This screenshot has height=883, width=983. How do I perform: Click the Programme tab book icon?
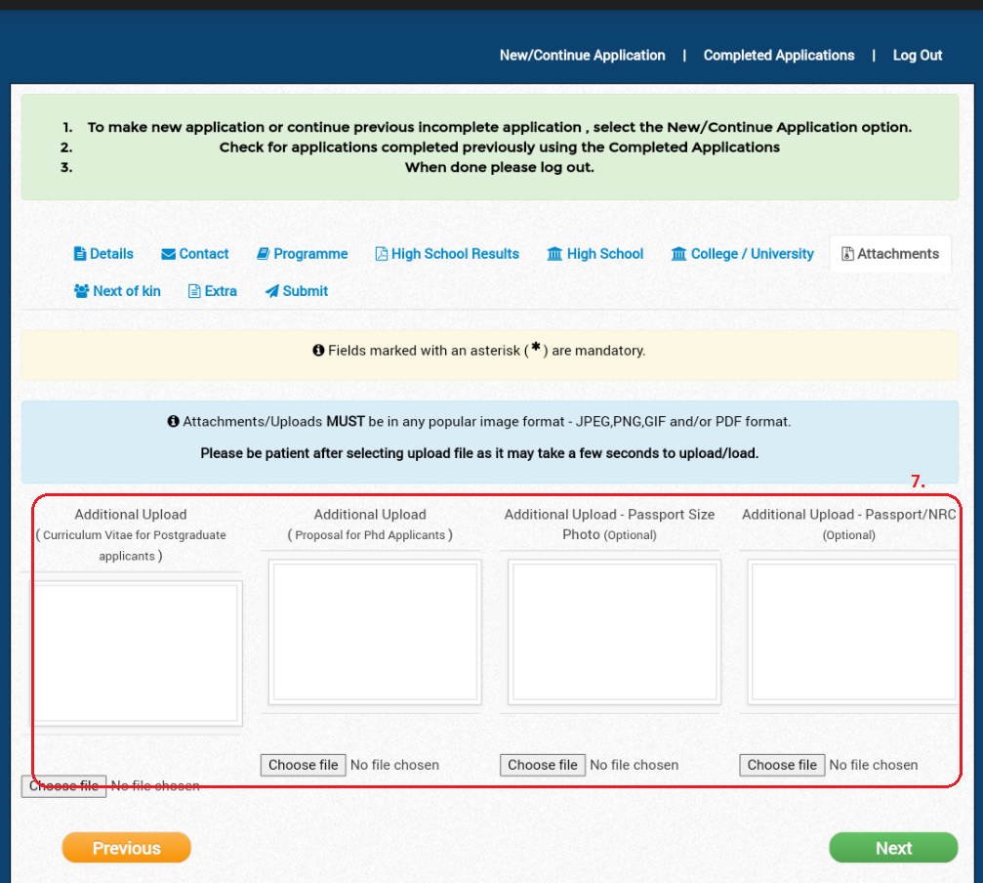pos(264,254)
